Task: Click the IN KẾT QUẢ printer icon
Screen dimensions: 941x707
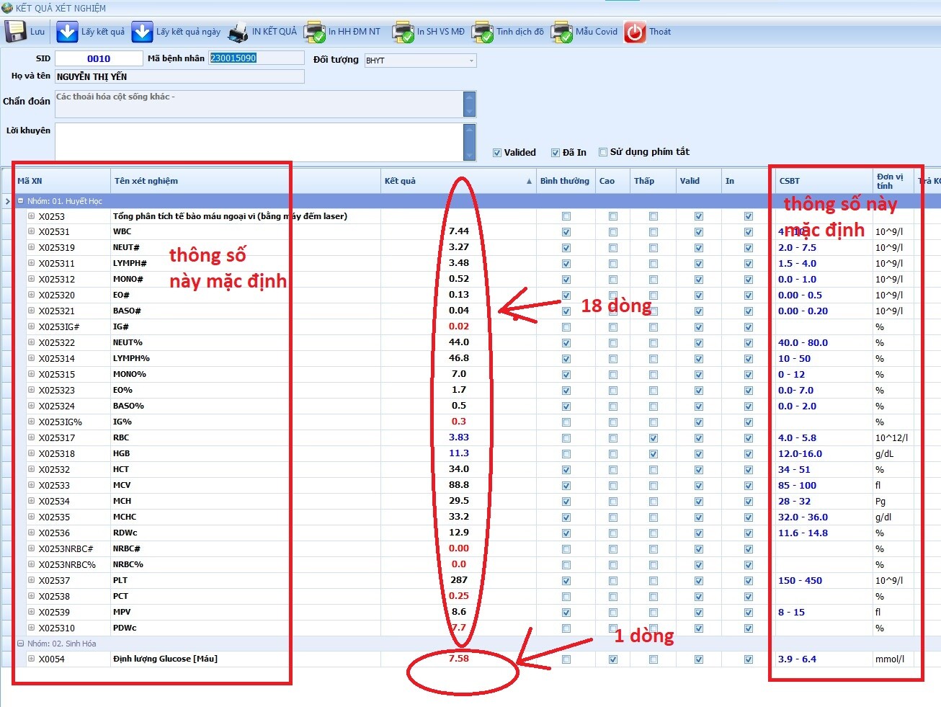Action: pos(238,32)
